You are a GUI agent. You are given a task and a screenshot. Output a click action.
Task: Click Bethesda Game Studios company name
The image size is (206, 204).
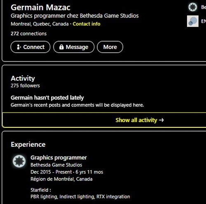click(x=56, y=165)
